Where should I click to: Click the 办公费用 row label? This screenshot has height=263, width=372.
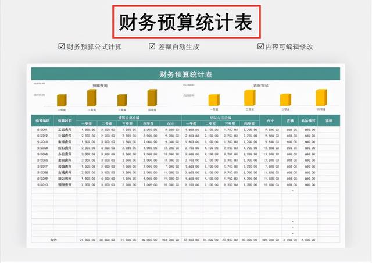(x=65, y=154)
